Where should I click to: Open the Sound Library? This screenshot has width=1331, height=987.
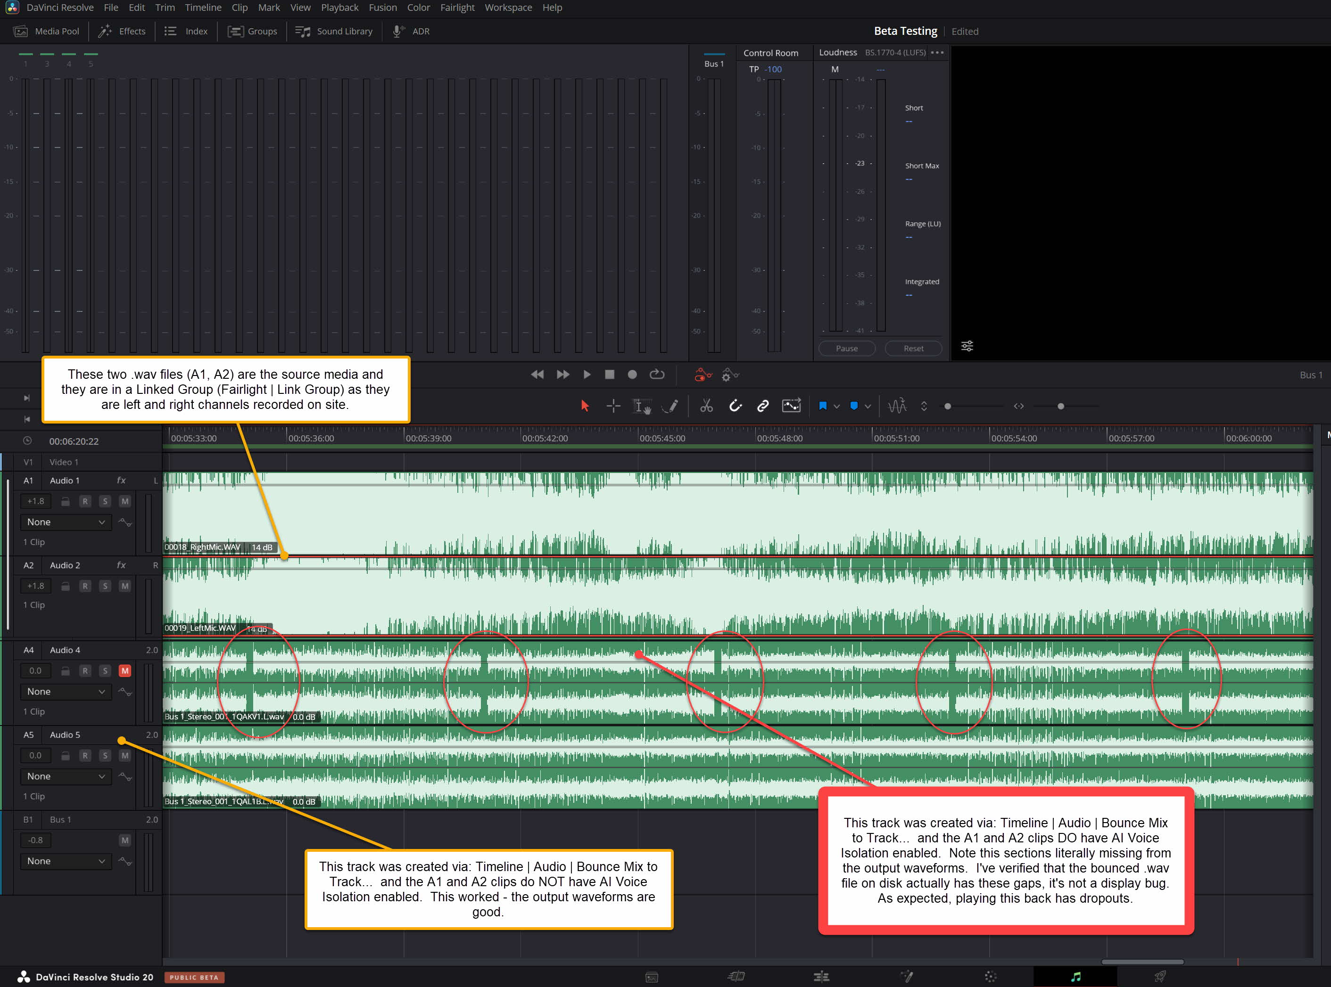334,31
